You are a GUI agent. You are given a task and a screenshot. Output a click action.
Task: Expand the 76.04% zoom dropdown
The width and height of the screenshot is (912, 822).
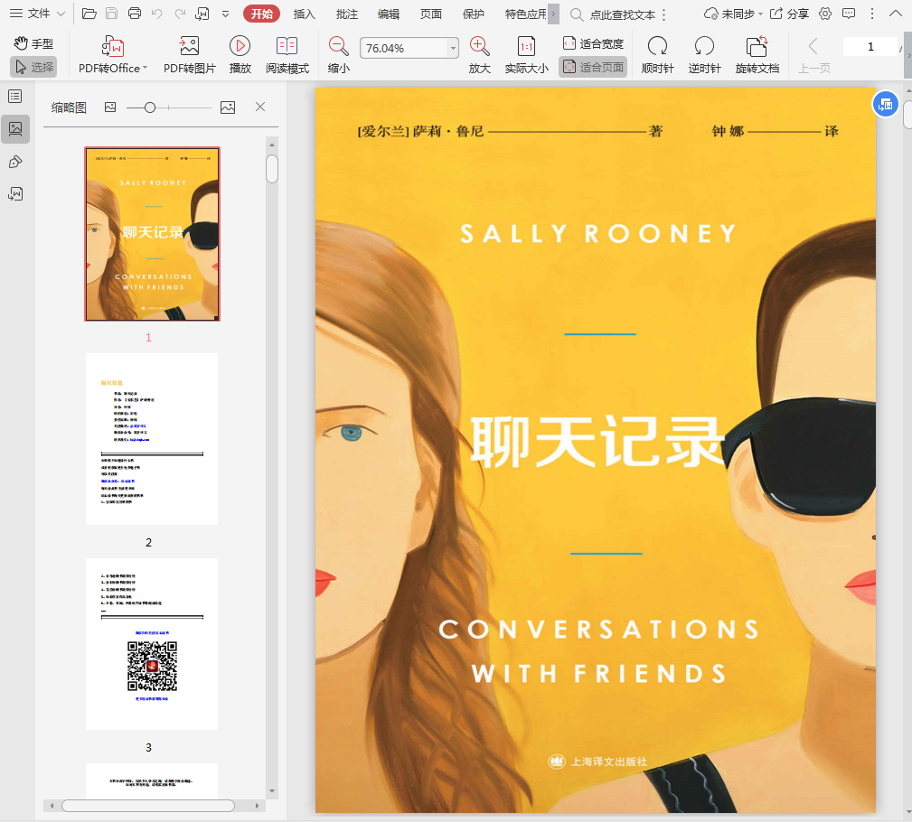pyautogui.click(x=452, y=49)
